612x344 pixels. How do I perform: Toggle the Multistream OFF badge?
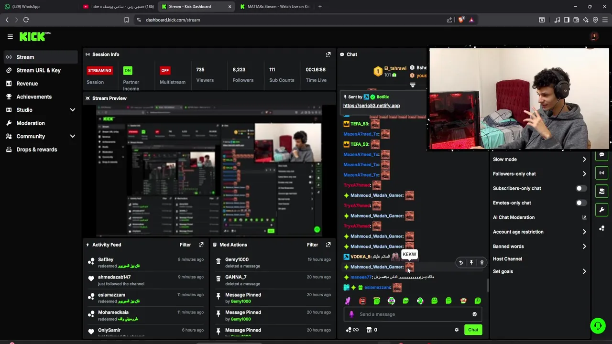165,70
